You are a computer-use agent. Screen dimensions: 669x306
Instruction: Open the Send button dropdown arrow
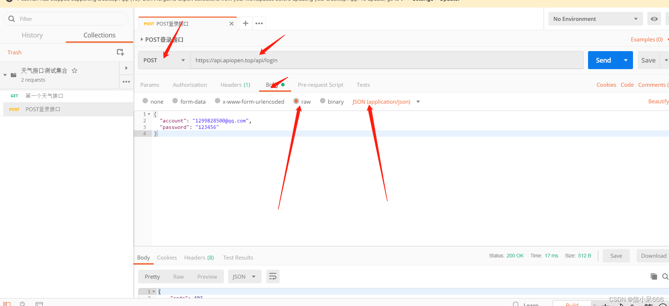[626, 60]
